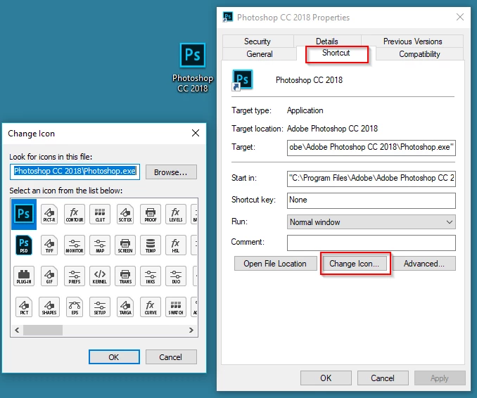Click Browse... in Change Icon dialog
The width and height of the screenshot is (477, 398).
171,172
